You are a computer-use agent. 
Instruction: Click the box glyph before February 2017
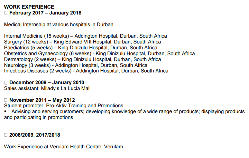tap(6, 13)
